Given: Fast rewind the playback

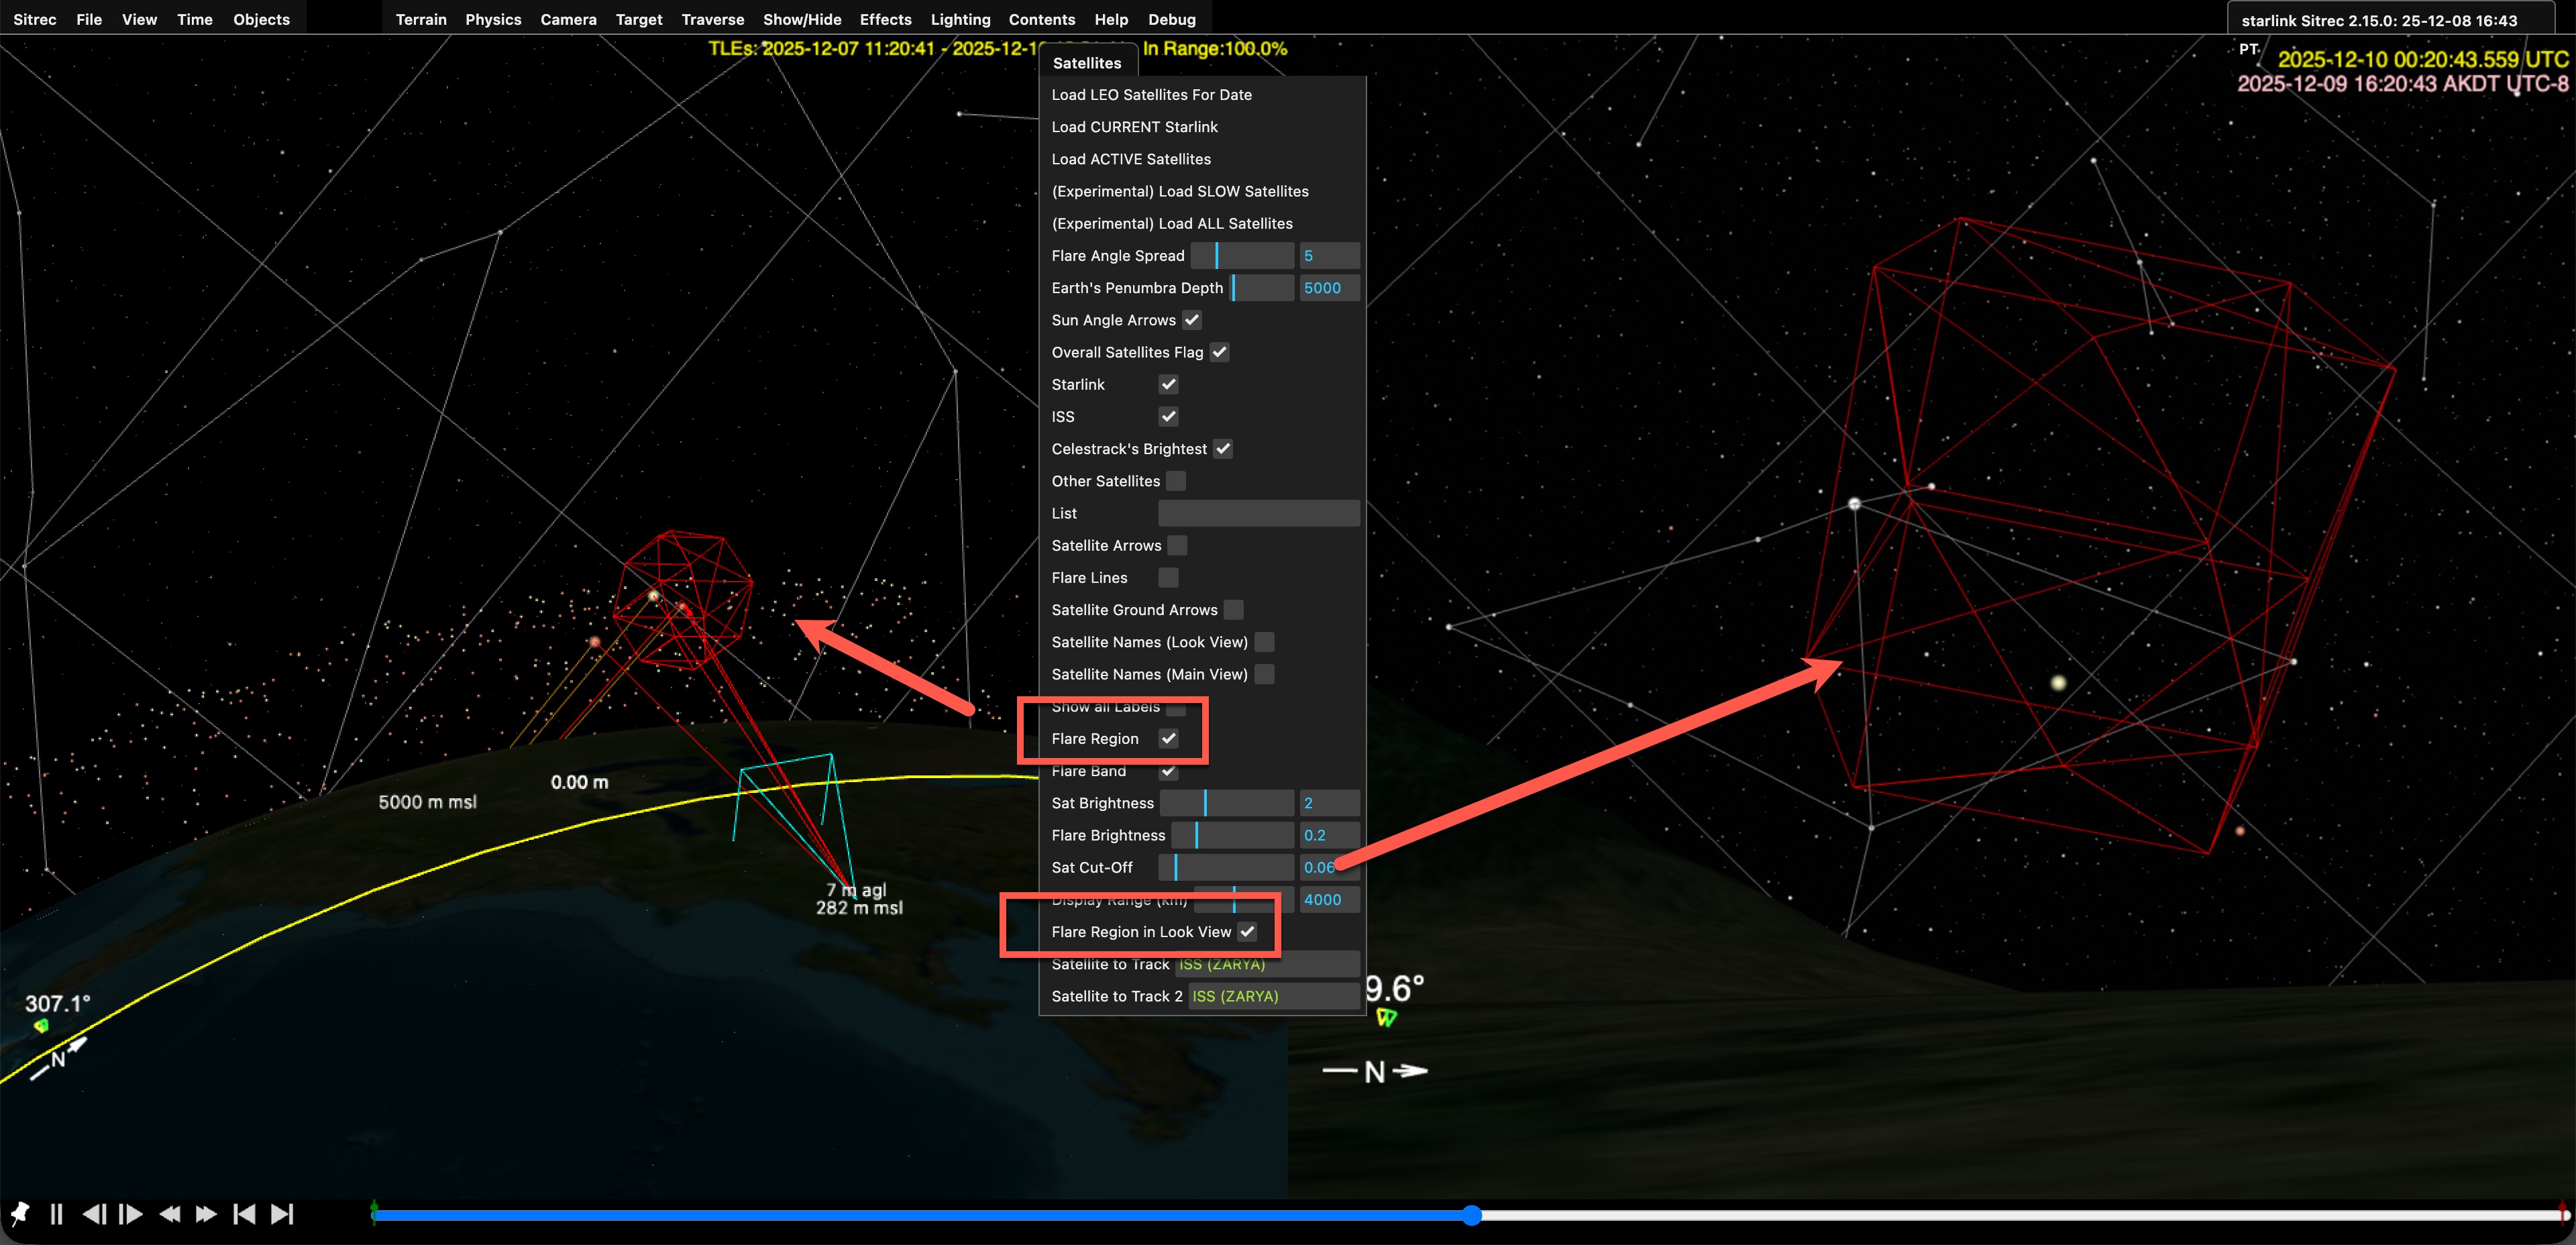Looking at the screenshot, I should (169, 1214).
